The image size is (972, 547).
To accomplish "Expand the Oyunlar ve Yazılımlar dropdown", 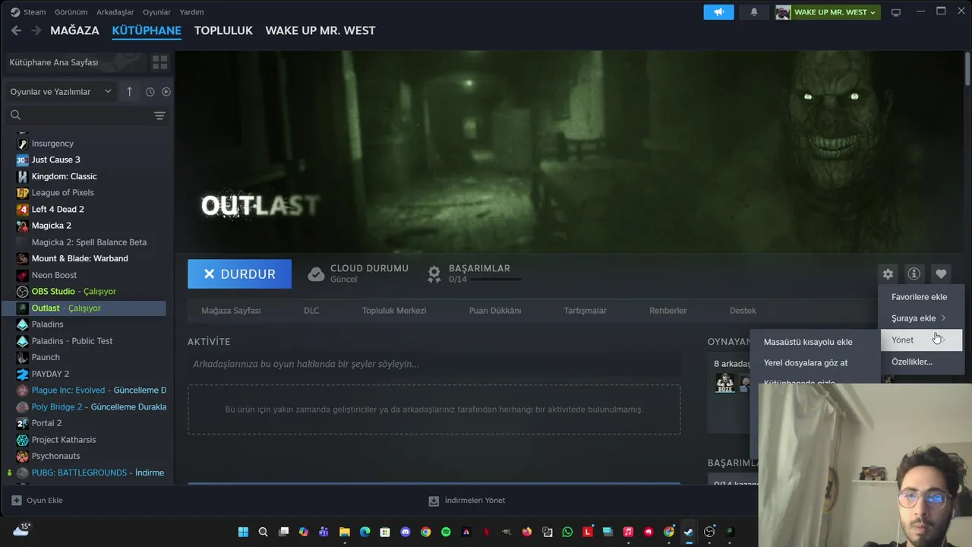I will (x=61, y=92).
